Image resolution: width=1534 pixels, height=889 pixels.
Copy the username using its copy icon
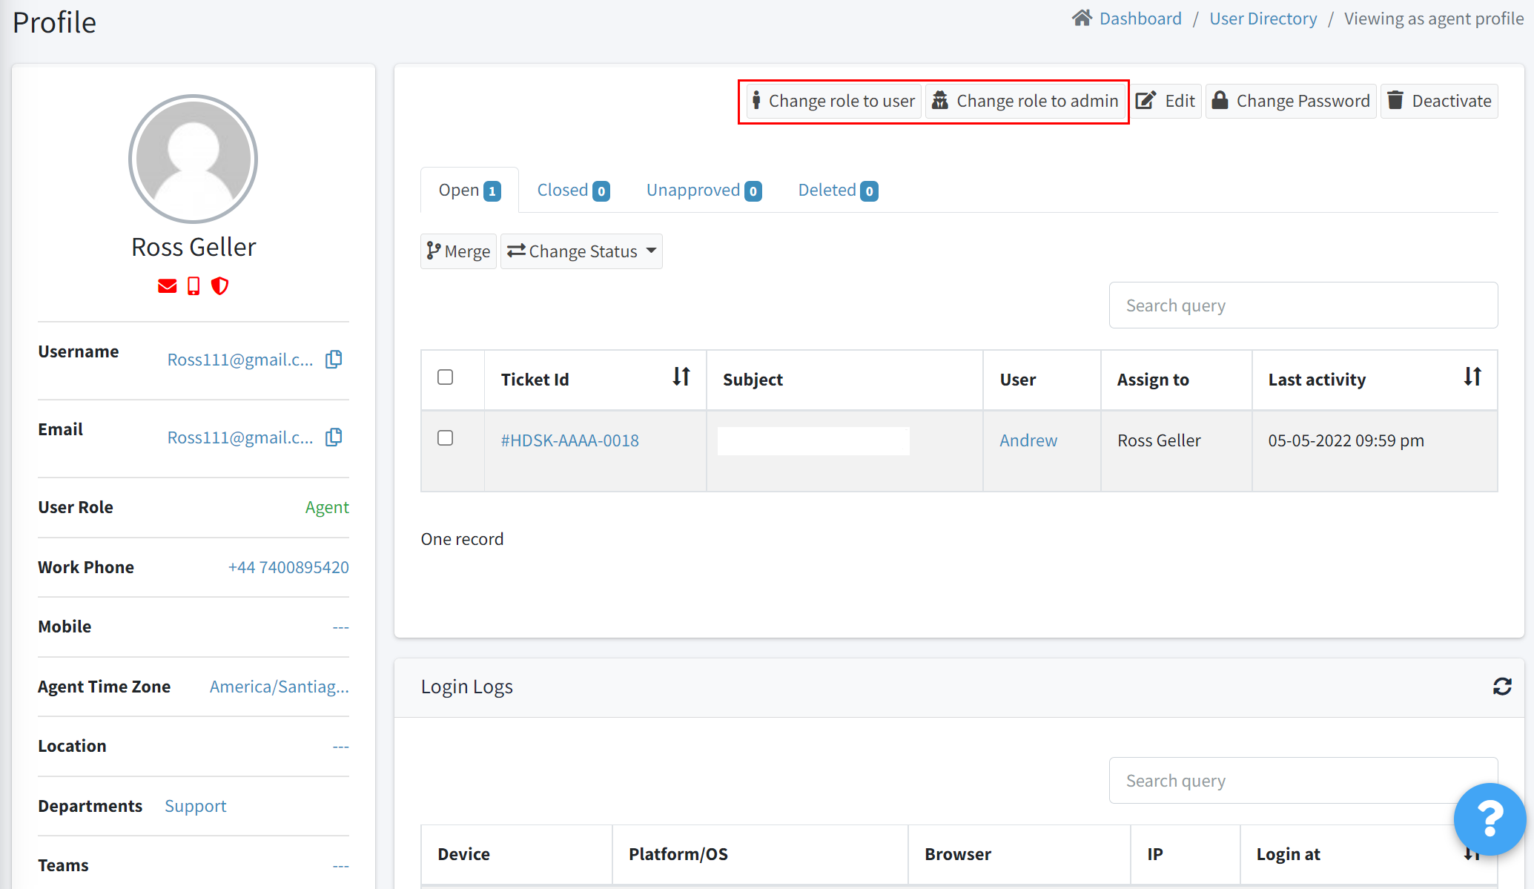[x=334, y=359]
